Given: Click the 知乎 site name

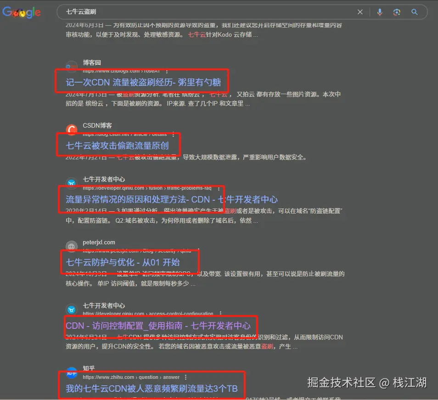Looking at the screenshot, I should (x=89, y=368).
